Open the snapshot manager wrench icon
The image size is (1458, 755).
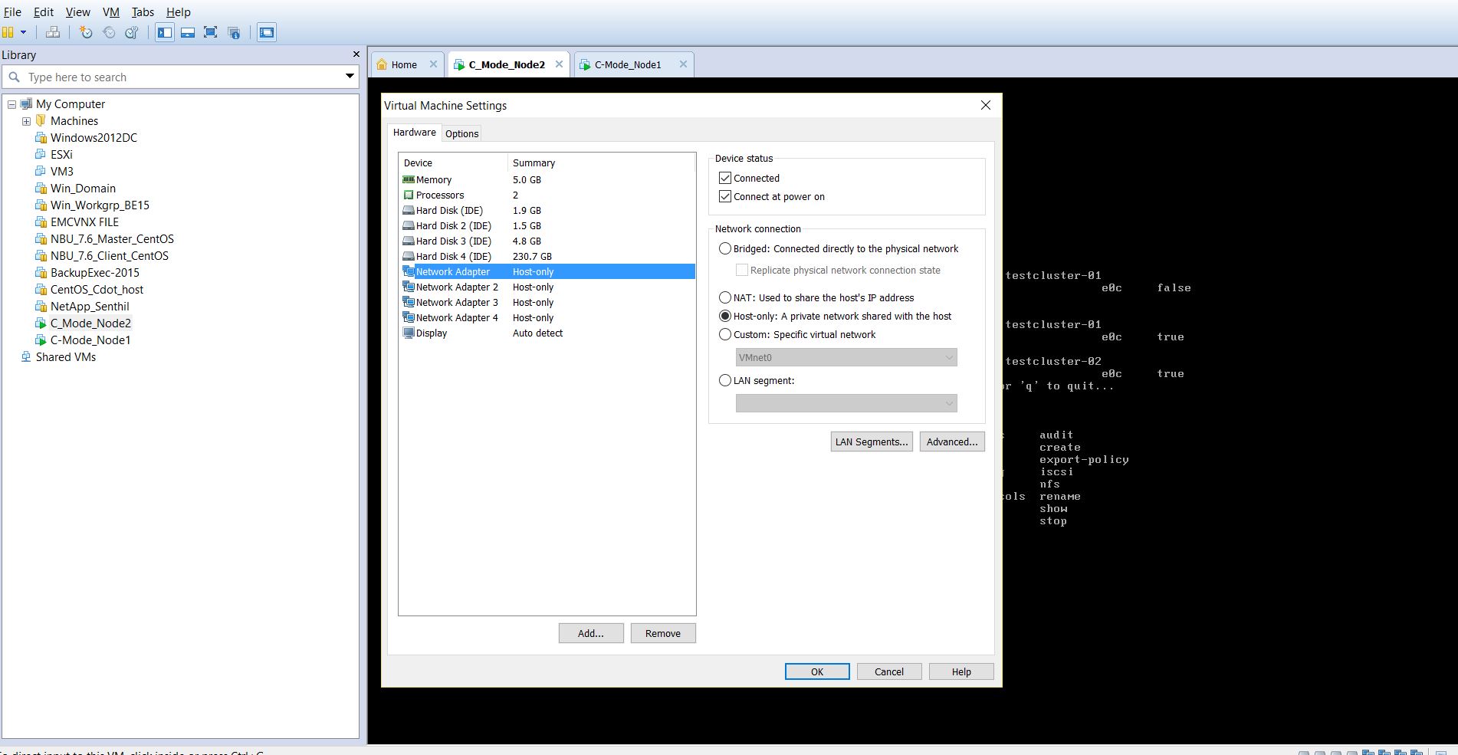(131, 32)
